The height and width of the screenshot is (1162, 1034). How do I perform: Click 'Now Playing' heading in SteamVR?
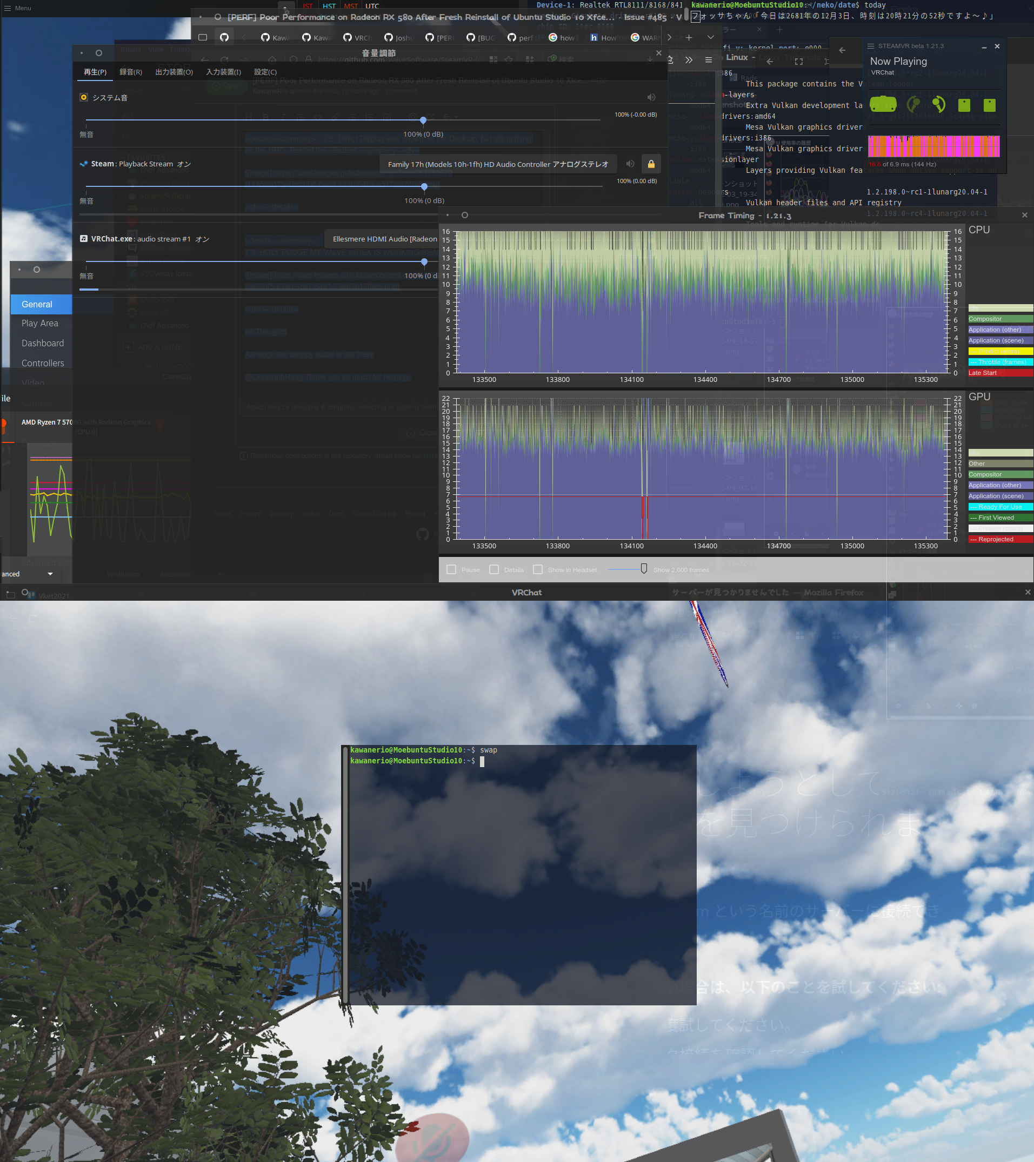(898, 62)
